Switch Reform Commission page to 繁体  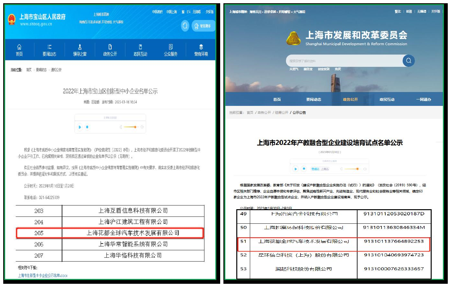tap(398, 11)
